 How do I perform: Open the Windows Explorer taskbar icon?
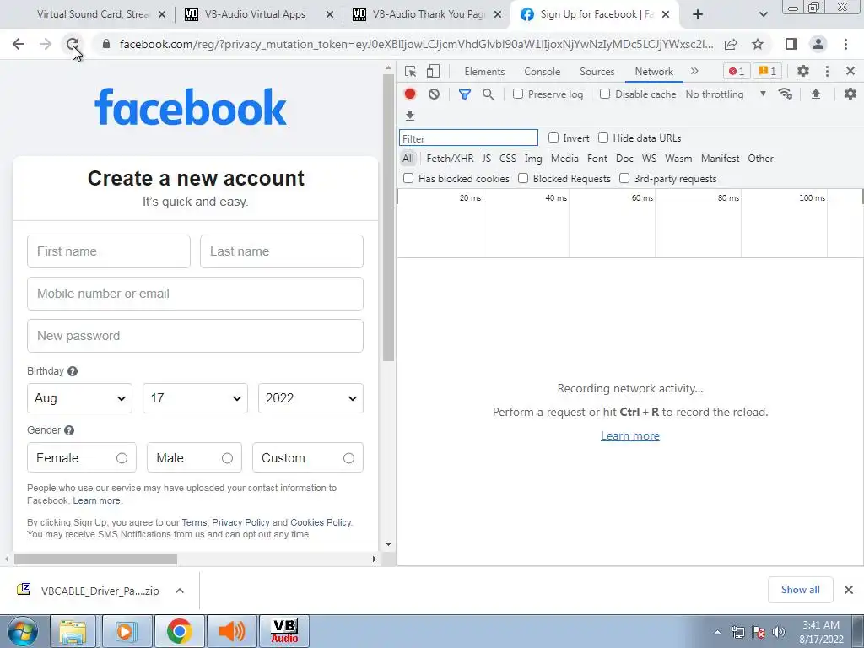coord(73,631)
